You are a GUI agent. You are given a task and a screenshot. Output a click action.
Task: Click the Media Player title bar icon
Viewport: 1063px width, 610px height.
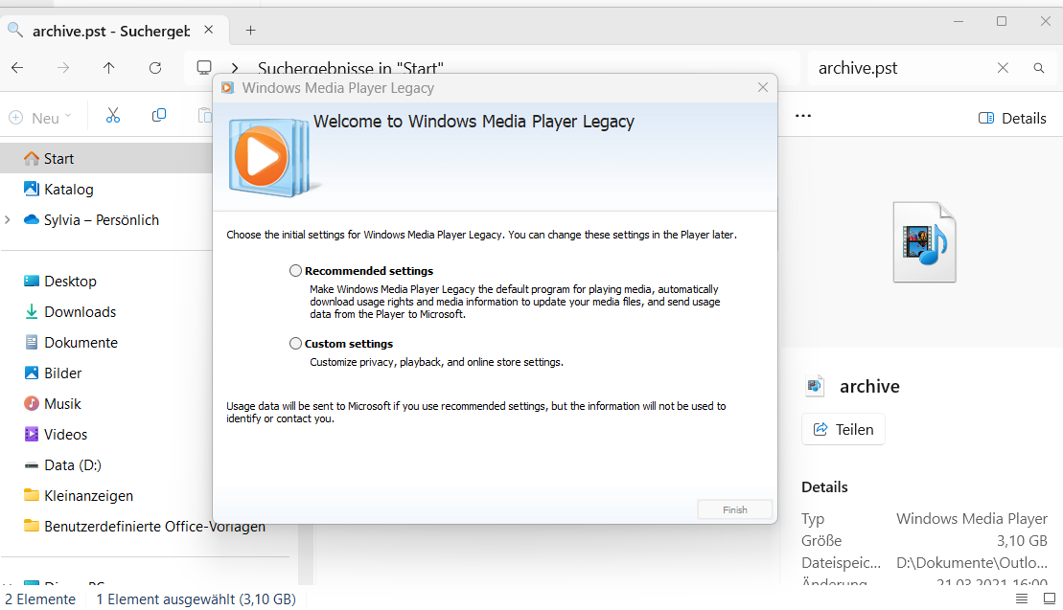pos(228,88)
